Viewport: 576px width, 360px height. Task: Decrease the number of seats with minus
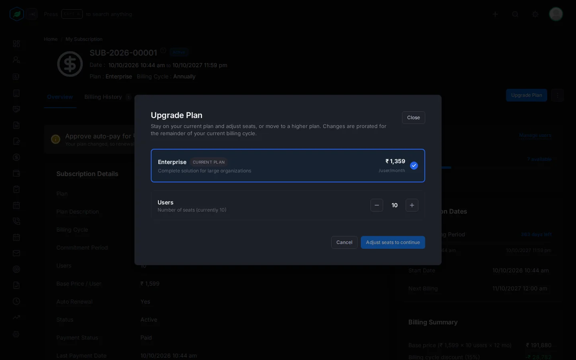coord(377,205)
